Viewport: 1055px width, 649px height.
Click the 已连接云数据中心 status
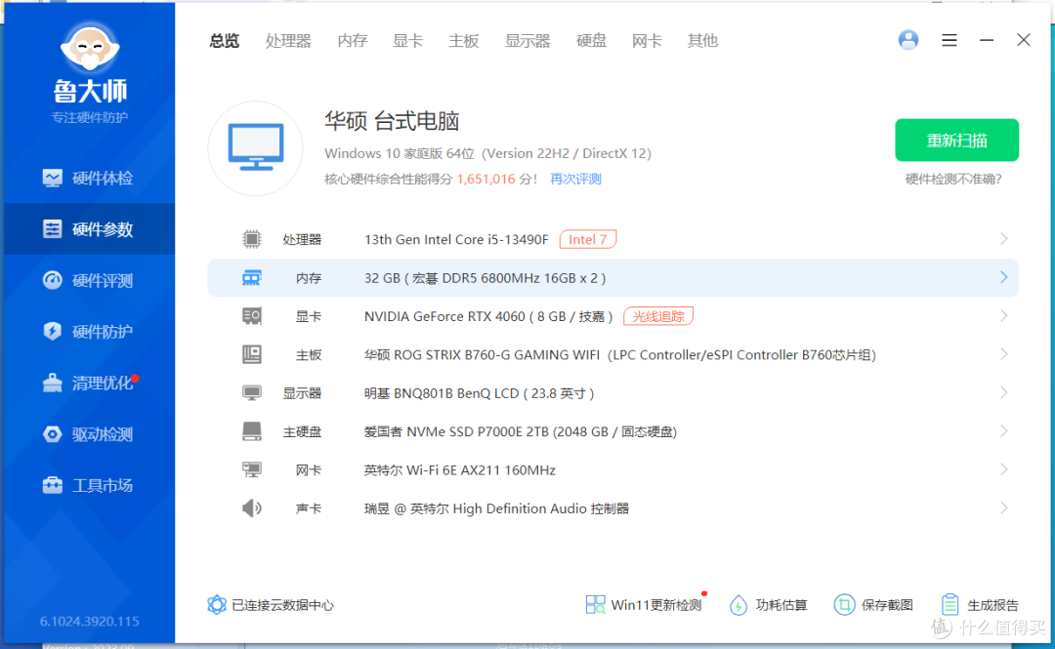(x=271, y=605)
